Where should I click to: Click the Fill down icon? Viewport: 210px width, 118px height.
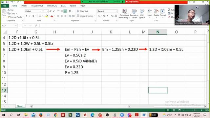pyautogui.click(x=169, y=13)
